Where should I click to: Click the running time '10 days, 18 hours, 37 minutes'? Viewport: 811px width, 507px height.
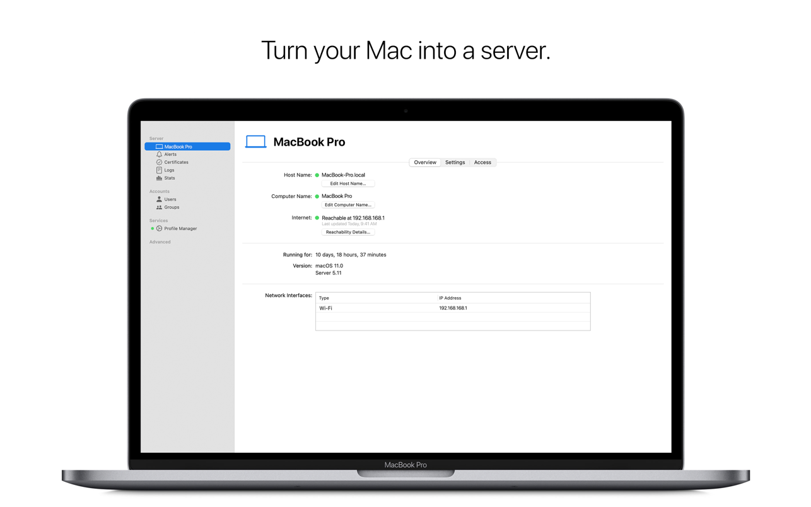coord(351,255)
